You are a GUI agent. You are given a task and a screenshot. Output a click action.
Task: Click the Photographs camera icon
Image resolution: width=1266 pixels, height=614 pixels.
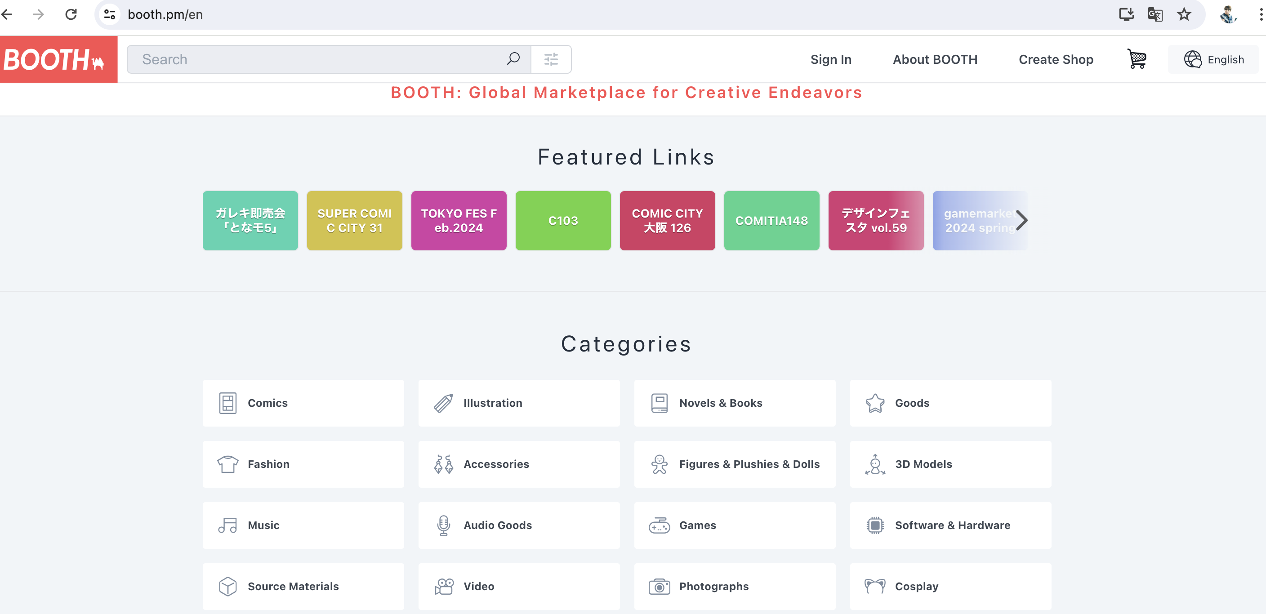pos(659,587)
